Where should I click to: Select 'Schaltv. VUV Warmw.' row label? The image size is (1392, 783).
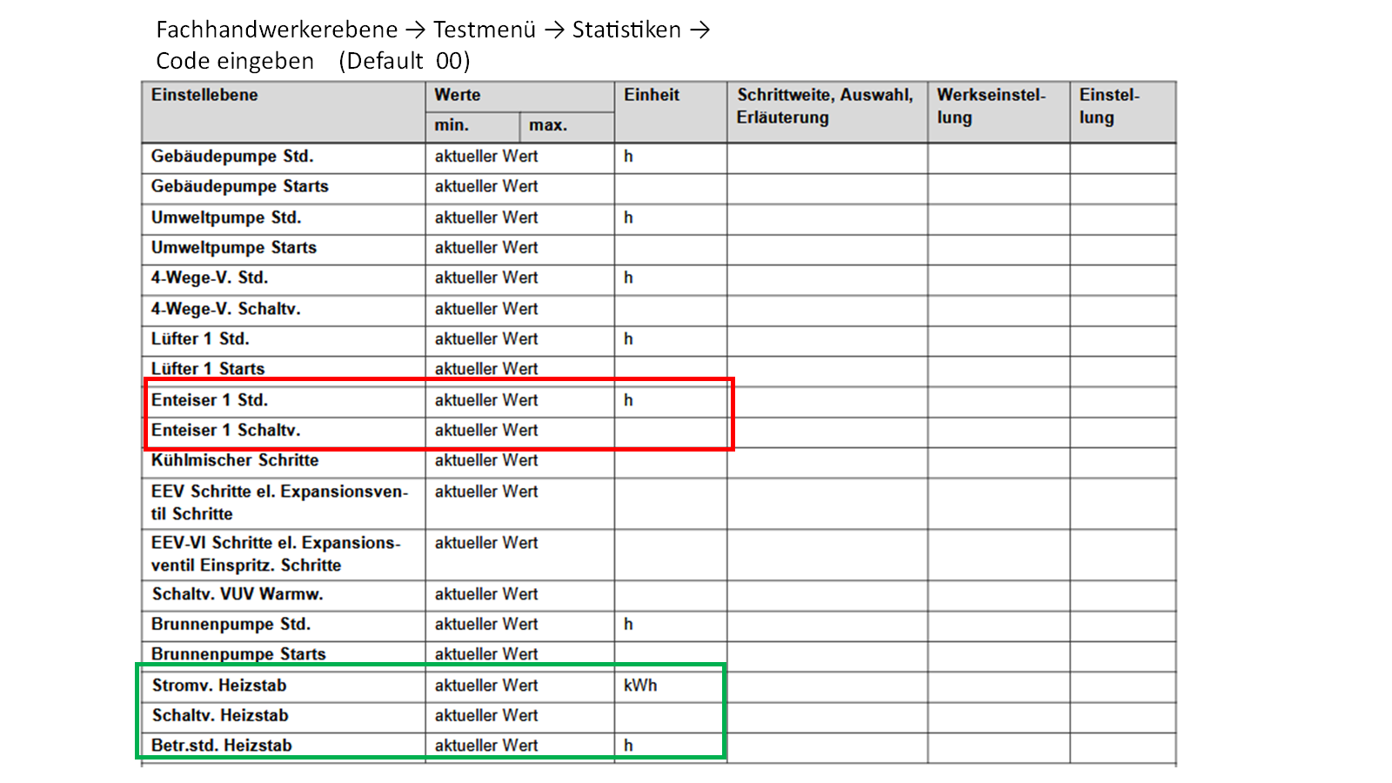click(238, 594)
